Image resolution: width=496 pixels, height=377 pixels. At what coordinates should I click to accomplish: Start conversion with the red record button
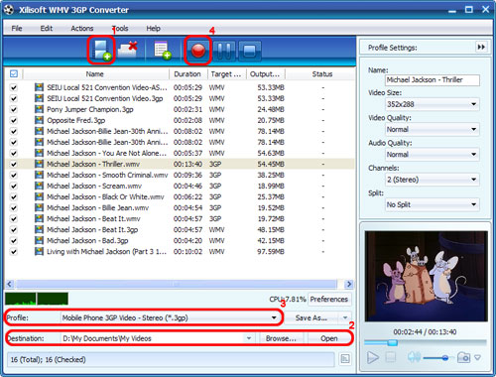(198, 51)
